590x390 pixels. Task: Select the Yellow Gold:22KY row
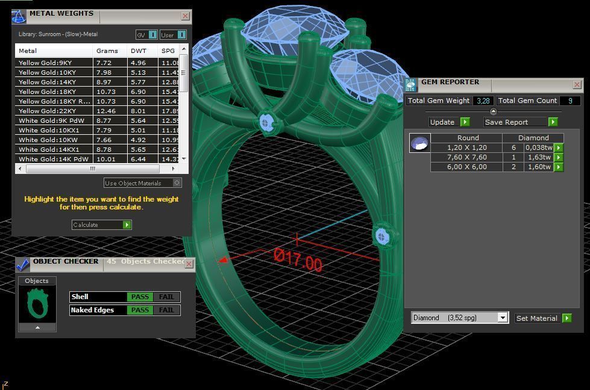pos(97,111)
